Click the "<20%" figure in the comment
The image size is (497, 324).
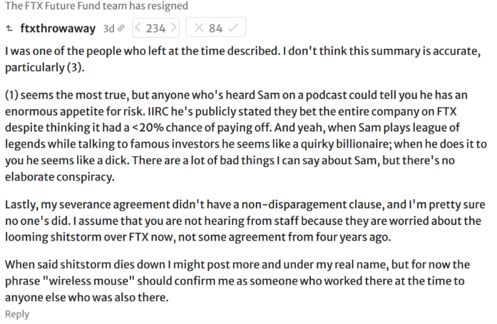pos(148,128)
